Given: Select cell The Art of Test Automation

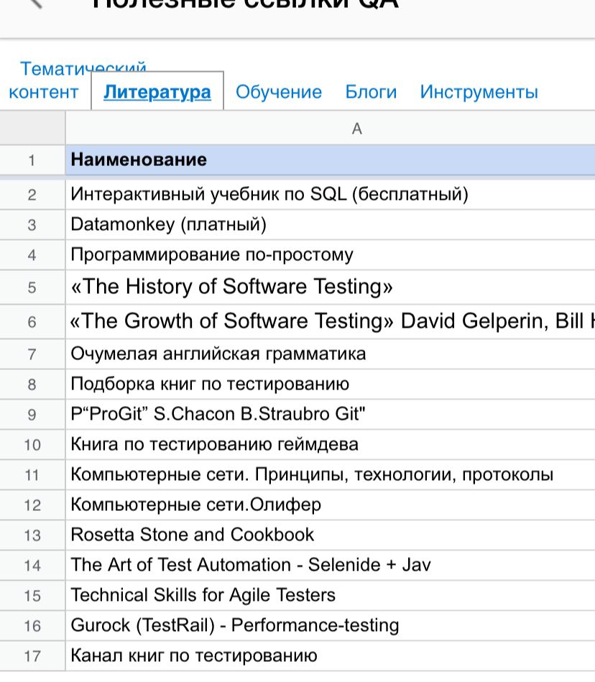Looking at the screenshot, I should [x=331, y=565].
